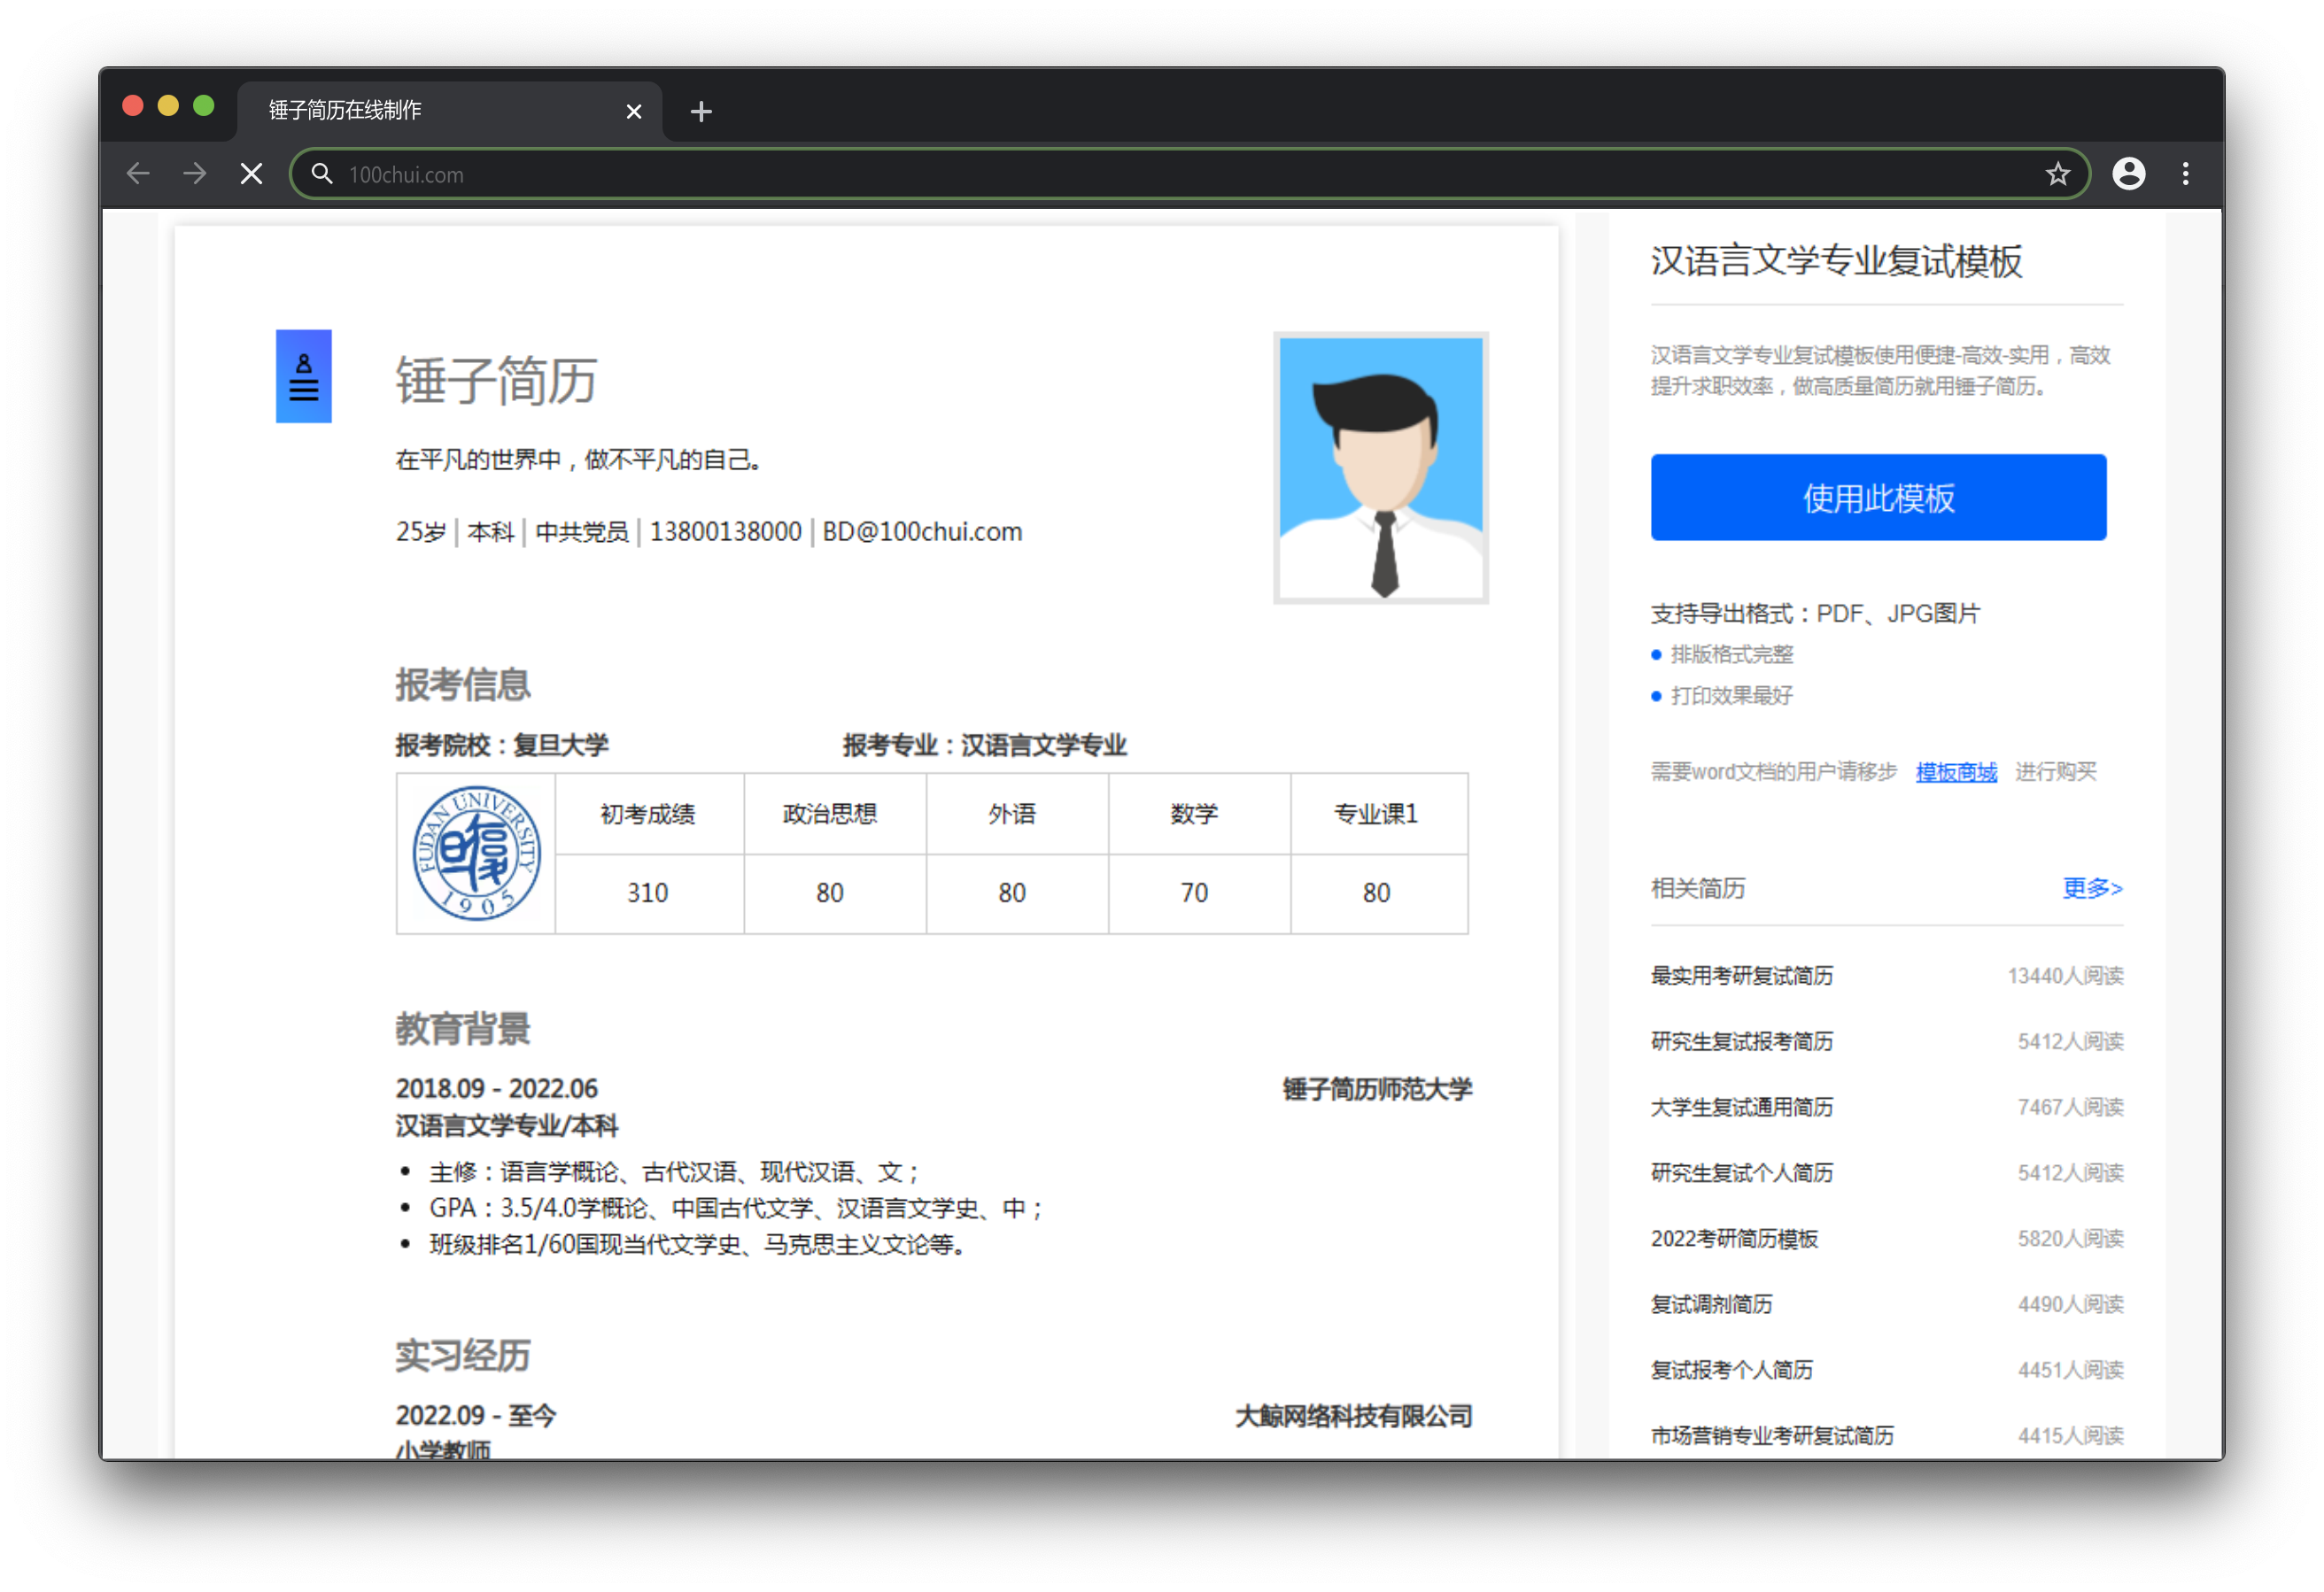Click the 打印效果最好 bullet
The width and height of the screenshot is (2324, 1592).
(x=1731, y=696)
